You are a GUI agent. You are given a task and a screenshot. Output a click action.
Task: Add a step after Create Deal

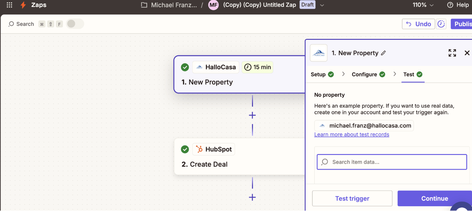(x=252, y=197)
